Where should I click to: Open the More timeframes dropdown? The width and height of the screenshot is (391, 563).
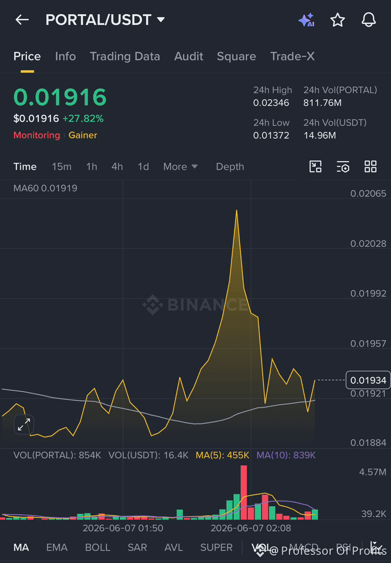click(x=180, y=166)
